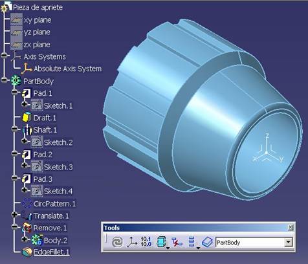Select the Pieza de apriete root part icon
Screen dimensions: 308x264
[x=6, y=7]
